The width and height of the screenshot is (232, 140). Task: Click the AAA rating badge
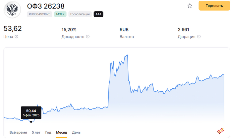[98, 14]
